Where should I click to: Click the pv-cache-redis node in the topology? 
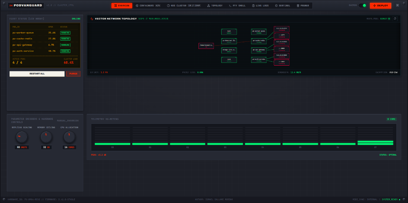point(259,41)
